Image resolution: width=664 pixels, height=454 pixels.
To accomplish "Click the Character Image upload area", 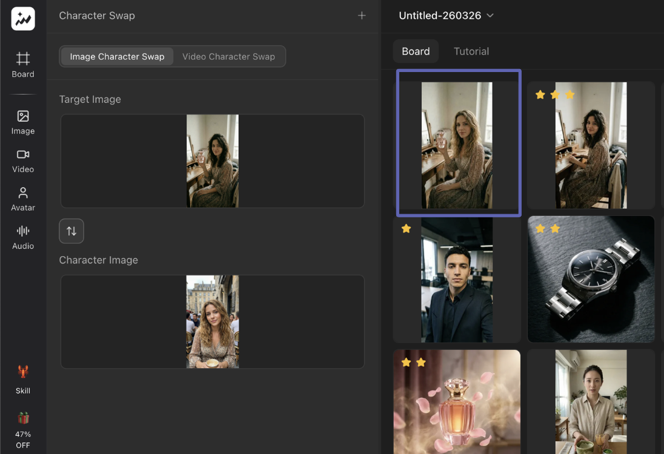I will click(212, 321).
